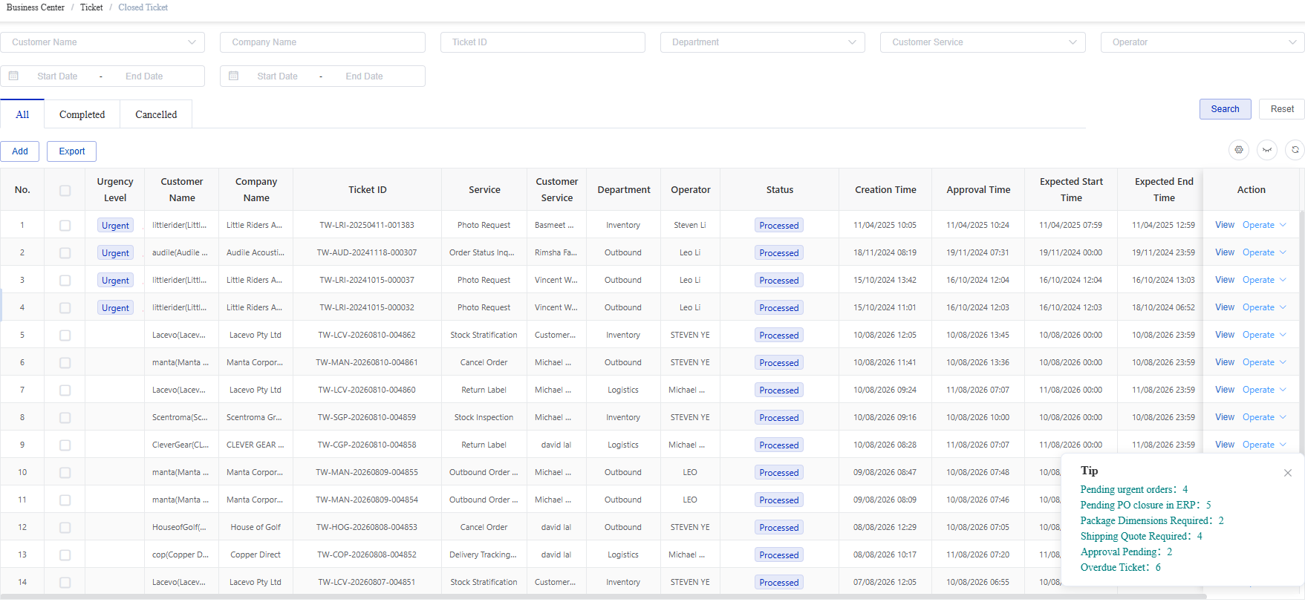
Task: Click calendar icon of first date range
Action: pos(13,76)
